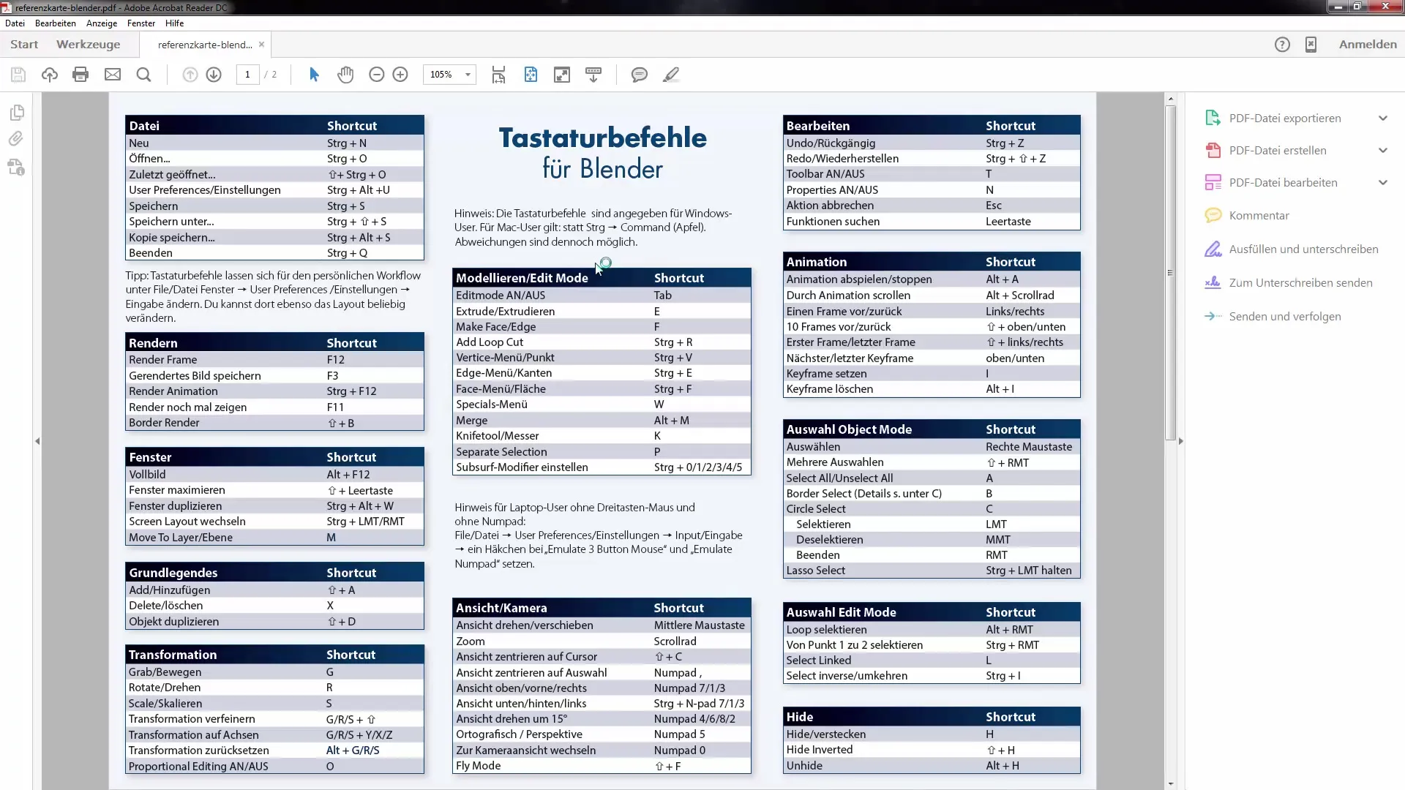The width and height of the screenshot is (1405, 790).
Task: Open attachments paperclip panel icon
Action: click(16, 139)
